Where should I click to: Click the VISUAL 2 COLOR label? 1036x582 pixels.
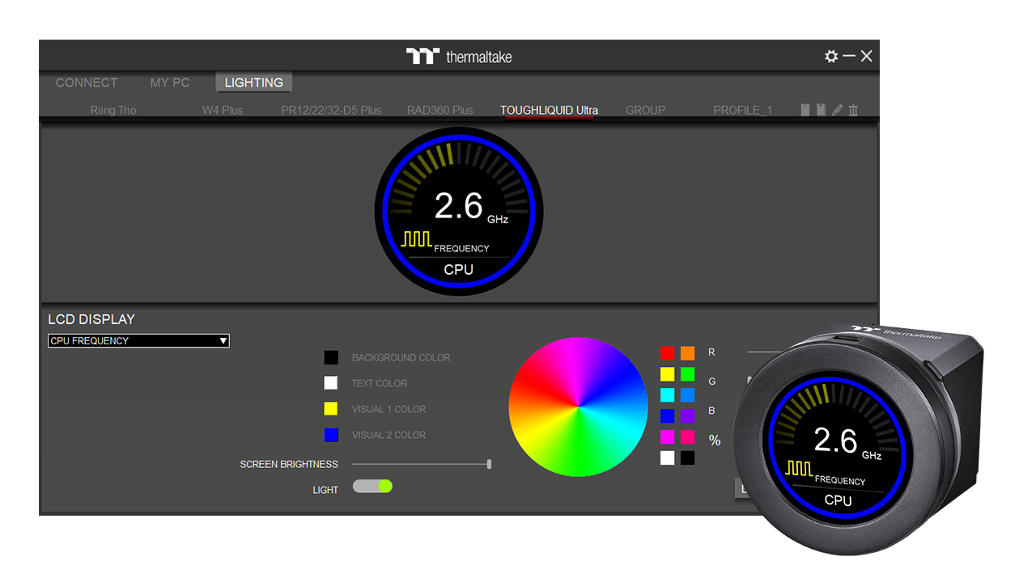coord(388,435)
